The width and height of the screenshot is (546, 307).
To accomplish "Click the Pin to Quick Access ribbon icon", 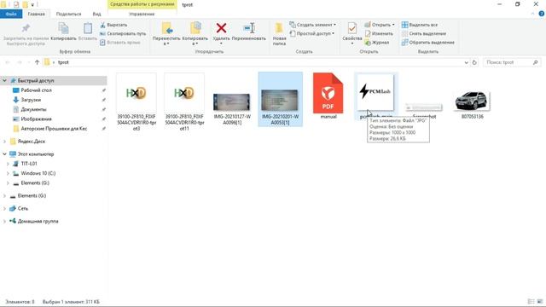I will click(26, 28).
